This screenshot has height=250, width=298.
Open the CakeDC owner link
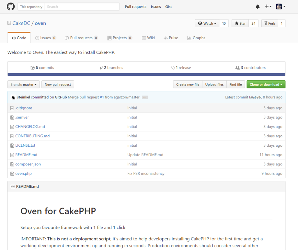pyautogui.click(x=21, y=23)
